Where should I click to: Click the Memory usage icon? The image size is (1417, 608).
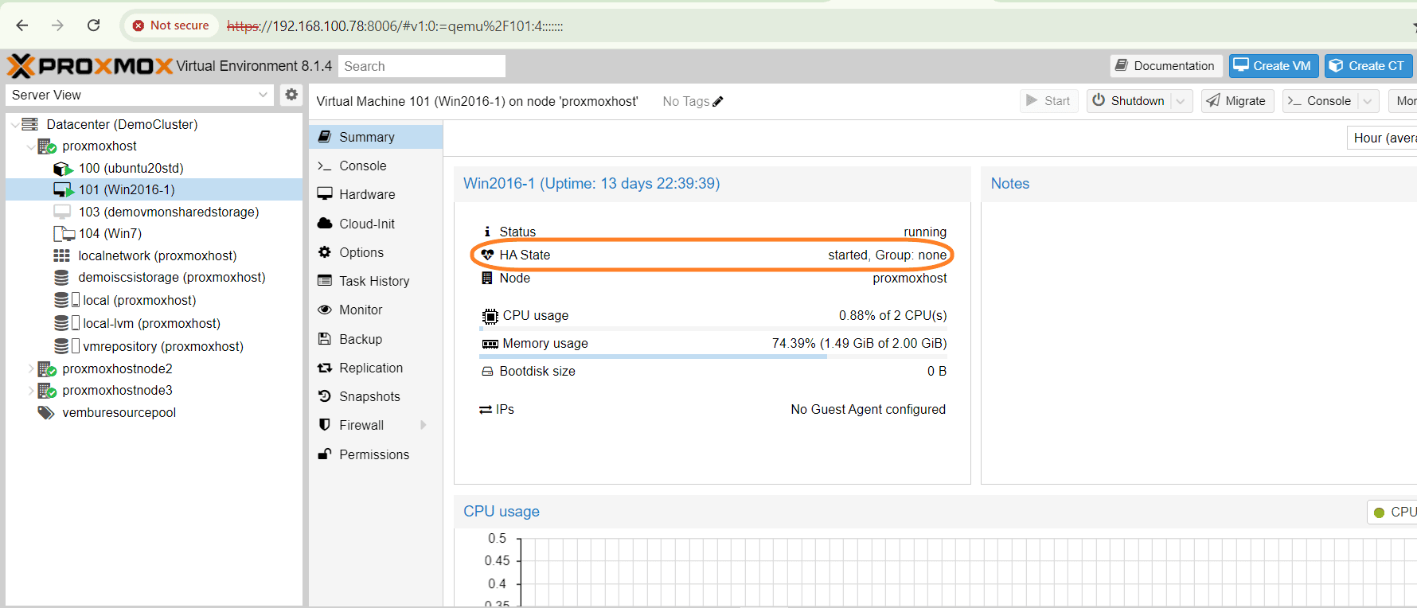click(490, 344)
